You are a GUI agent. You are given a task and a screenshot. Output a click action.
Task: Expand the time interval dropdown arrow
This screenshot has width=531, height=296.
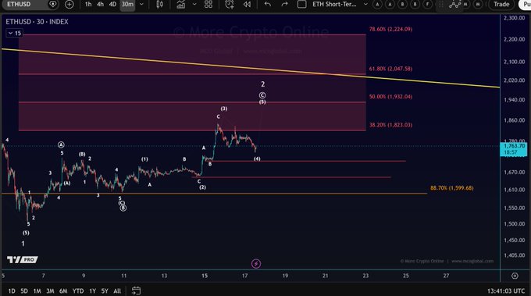coord(141,5)
